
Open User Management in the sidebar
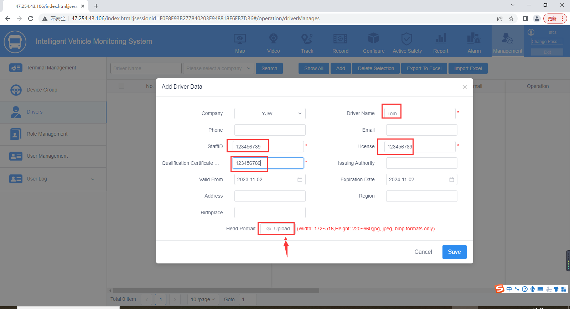53,156
